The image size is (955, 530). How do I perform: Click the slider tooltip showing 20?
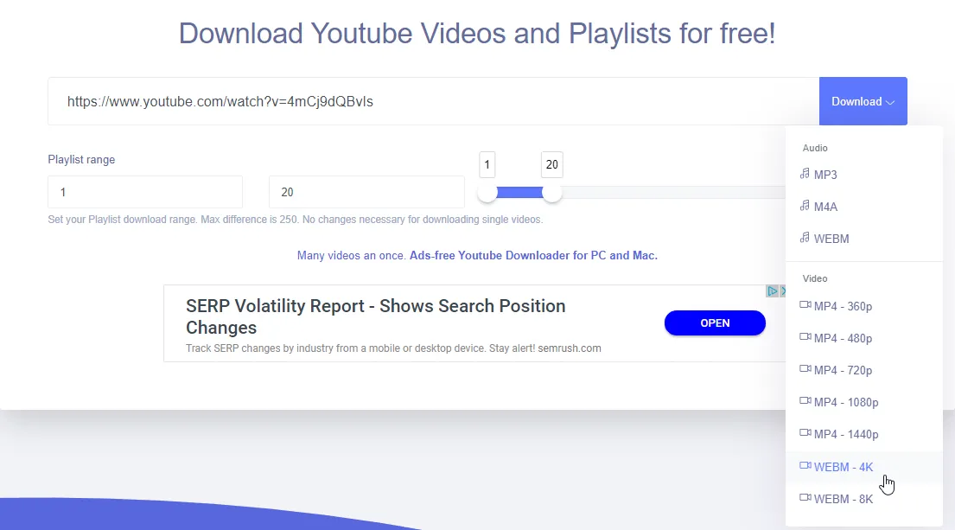[551, 164]
